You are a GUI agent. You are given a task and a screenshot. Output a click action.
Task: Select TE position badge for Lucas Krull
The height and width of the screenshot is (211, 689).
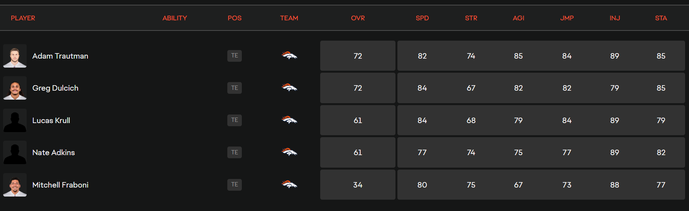tap(234, 120)
